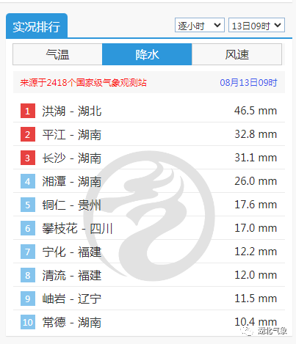
Task: Click the red rank 3 badge
Action: coord(28,158)
